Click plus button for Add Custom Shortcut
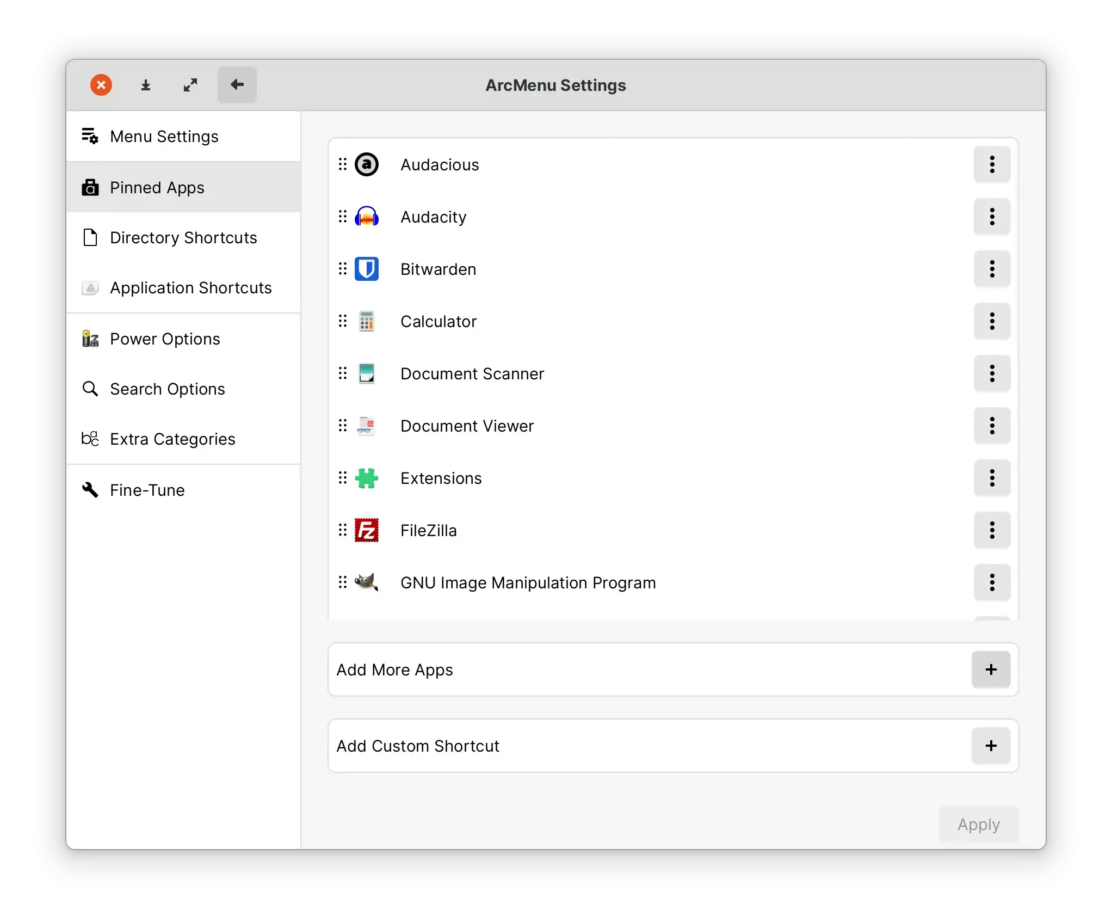The image size is (1112, 922). 991,746
